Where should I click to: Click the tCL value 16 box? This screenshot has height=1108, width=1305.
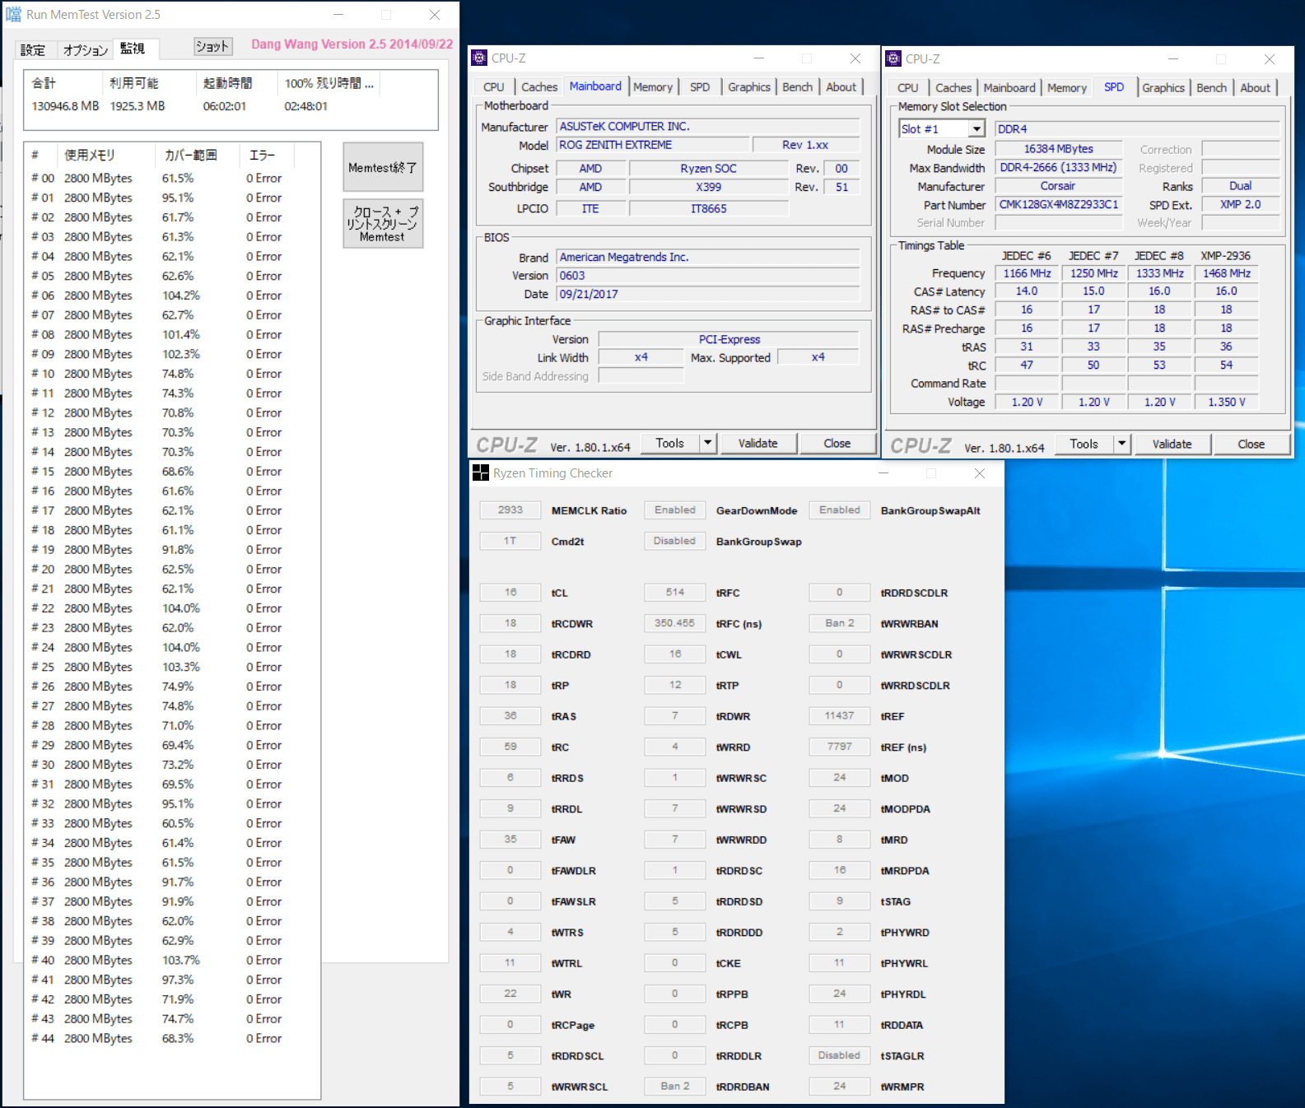(x=510, y=592)
